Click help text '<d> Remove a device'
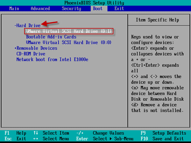 154,105
